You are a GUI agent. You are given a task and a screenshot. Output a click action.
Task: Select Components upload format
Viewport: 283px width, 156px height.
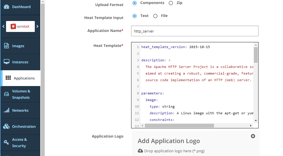point(135,3)
